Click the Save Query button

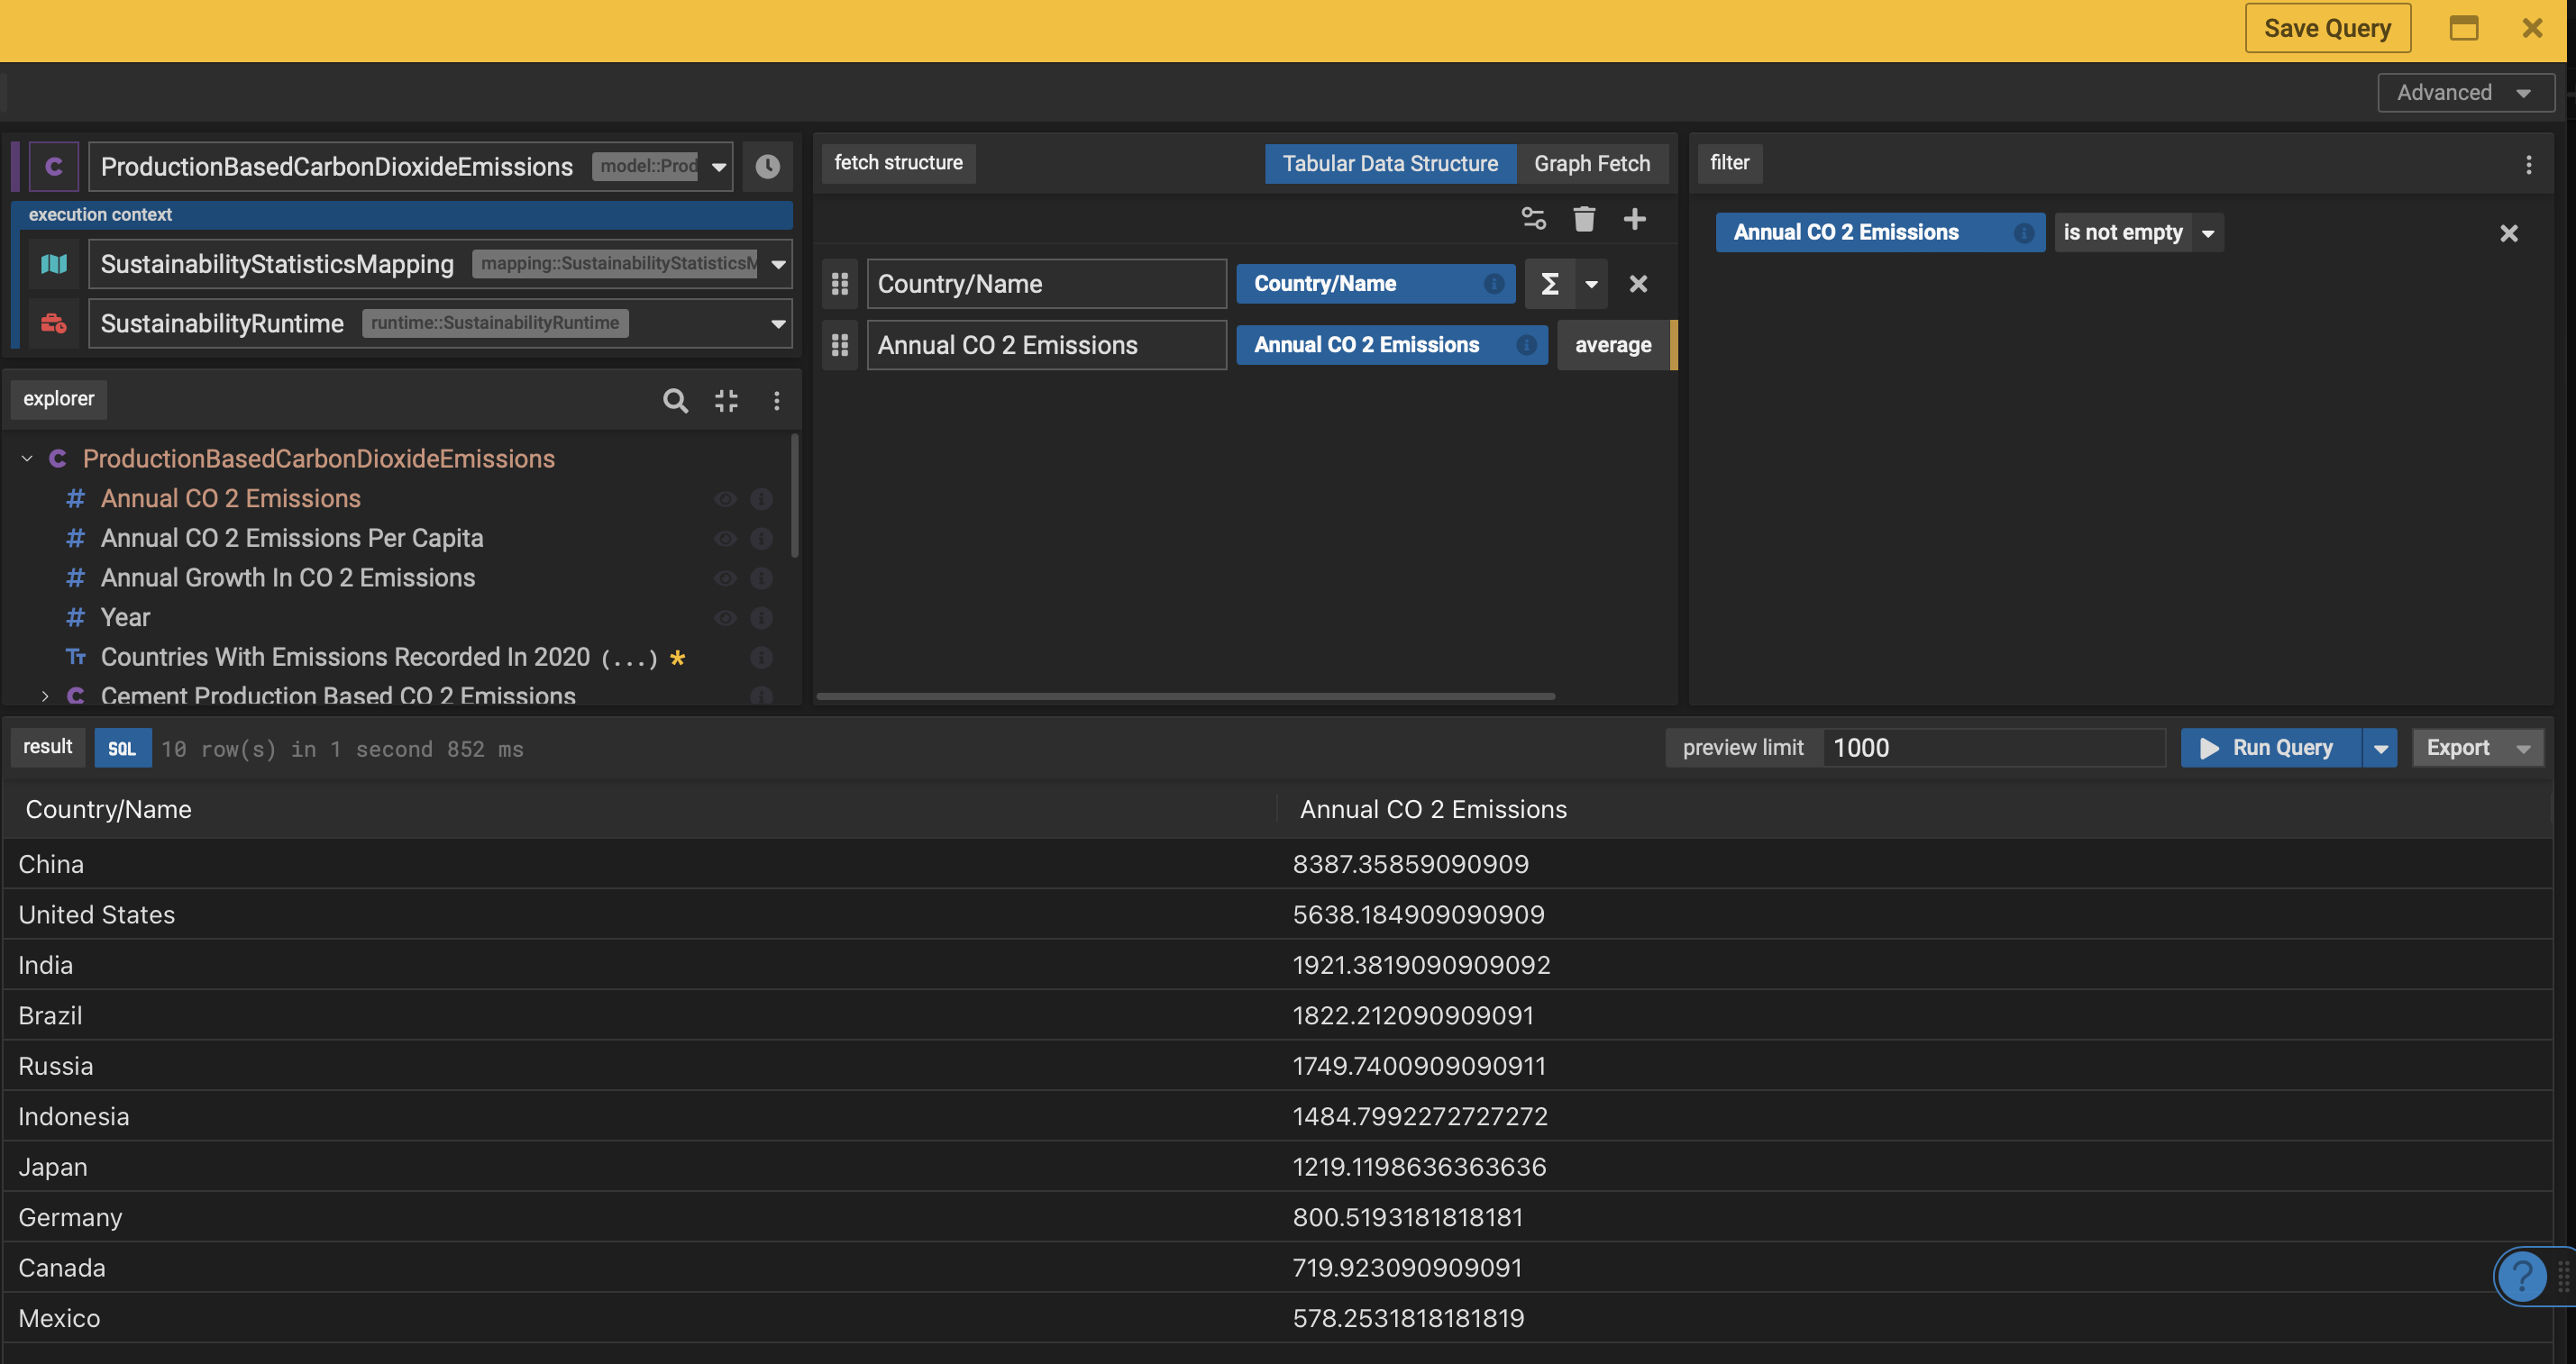(2326, 28)
